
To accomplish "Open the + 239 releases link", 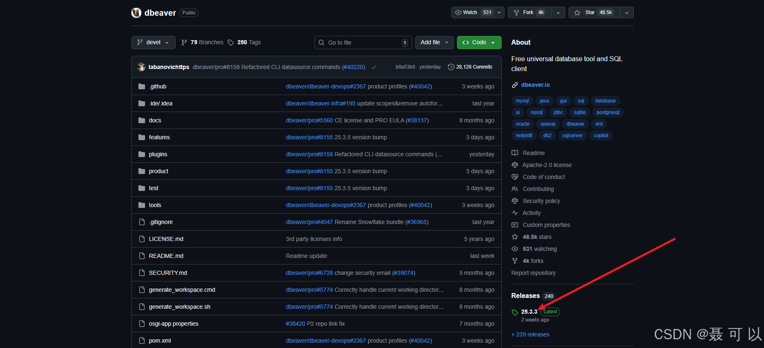I will pos(530,334).
